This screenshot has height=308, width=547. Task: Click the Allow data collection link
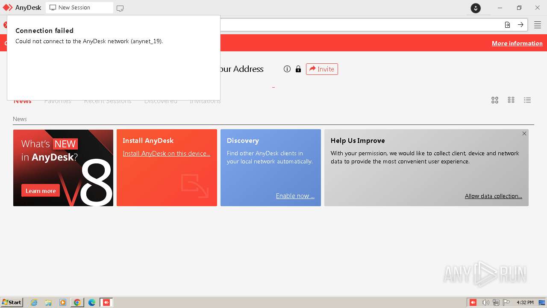[x=494, y=196]
